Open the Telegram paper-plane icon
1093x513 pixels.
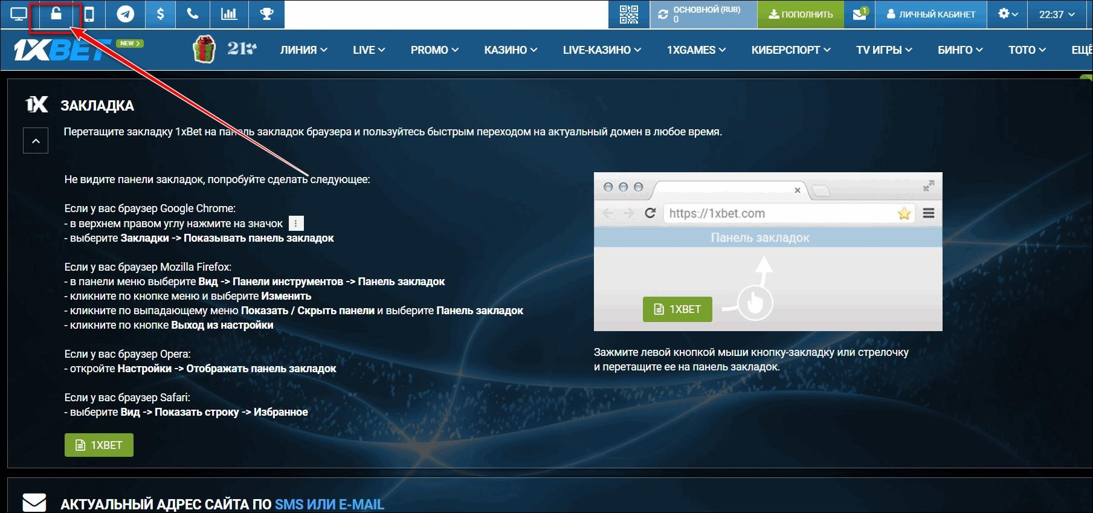click(126, 14)
